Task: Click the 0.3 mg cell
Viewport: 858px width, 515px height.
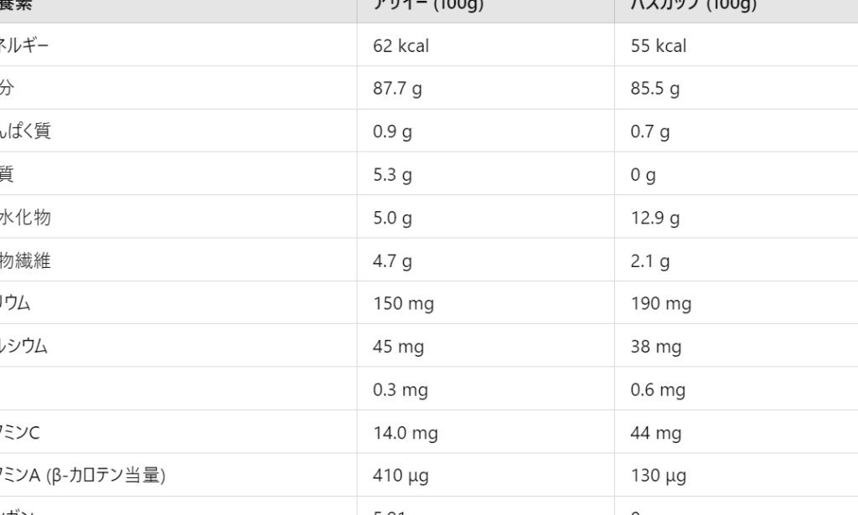Action: (401, 390)
